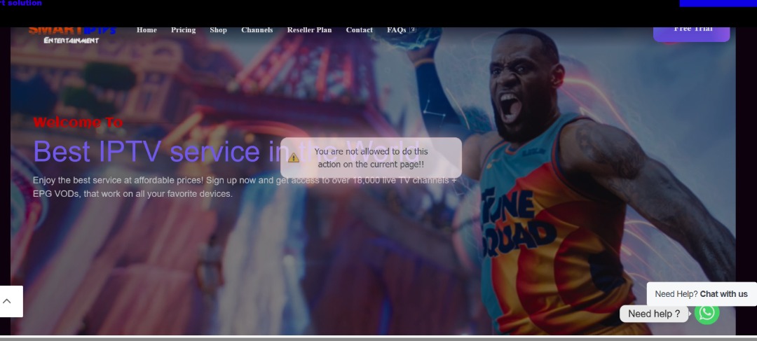Open the Shop menu link
This screenshot has height=341, width=757.
[x=218, y=30]
